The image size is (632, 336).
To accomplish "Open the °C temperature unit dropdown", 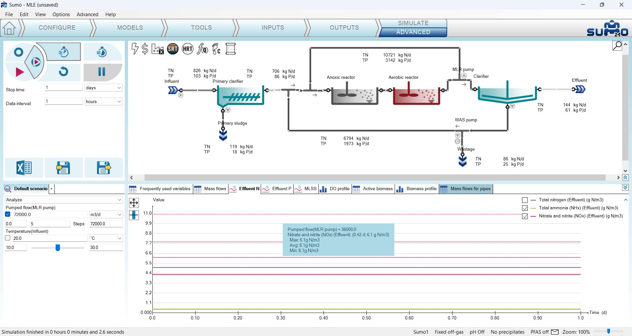I will pos(106,238).
